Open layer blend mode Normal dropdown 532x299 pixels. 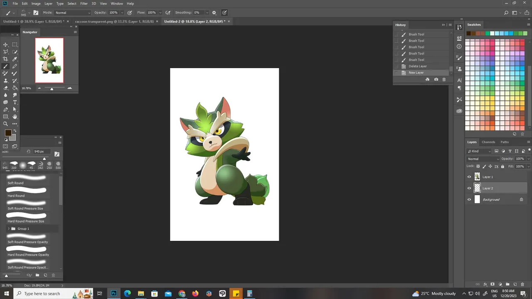pos(483,159)
